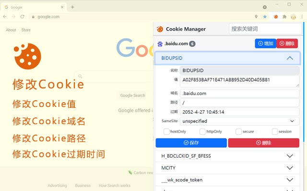Viewport: 307px width, 191px height.
Task: Reload the Google page
Action: click(23, 17)
